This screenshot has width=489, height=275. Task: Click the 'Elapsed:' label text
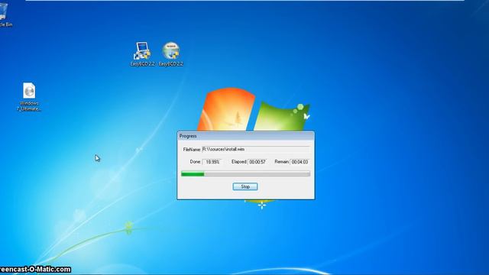239,162
